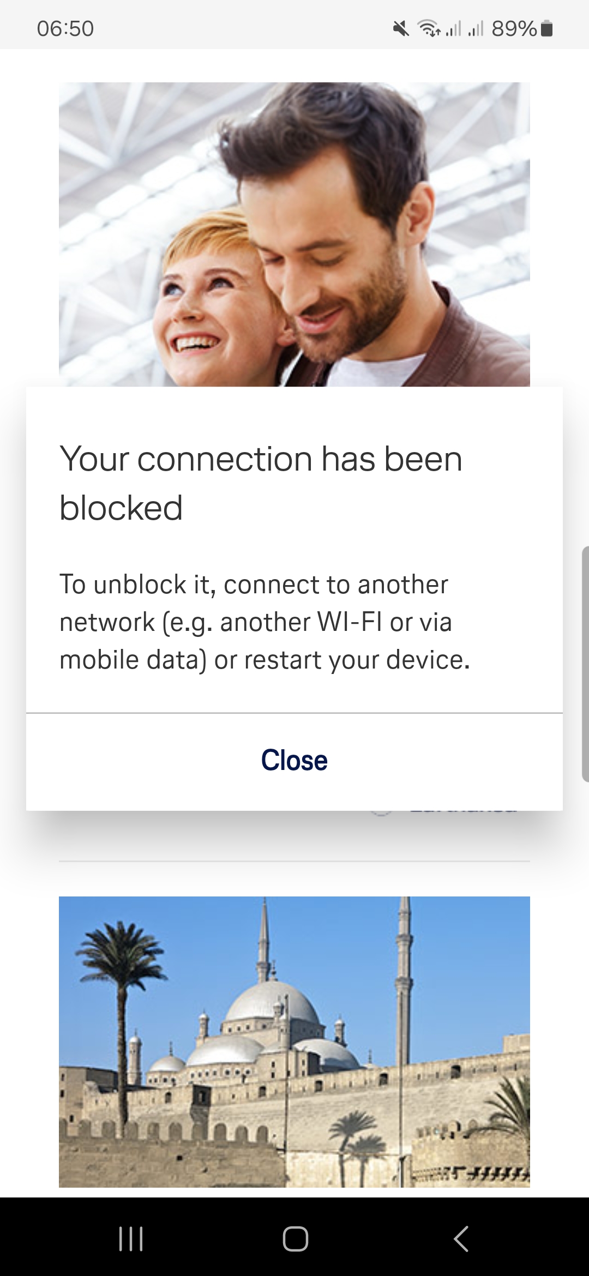
Task: Tap the 89% battery percentage text
Action: [514, 29]
